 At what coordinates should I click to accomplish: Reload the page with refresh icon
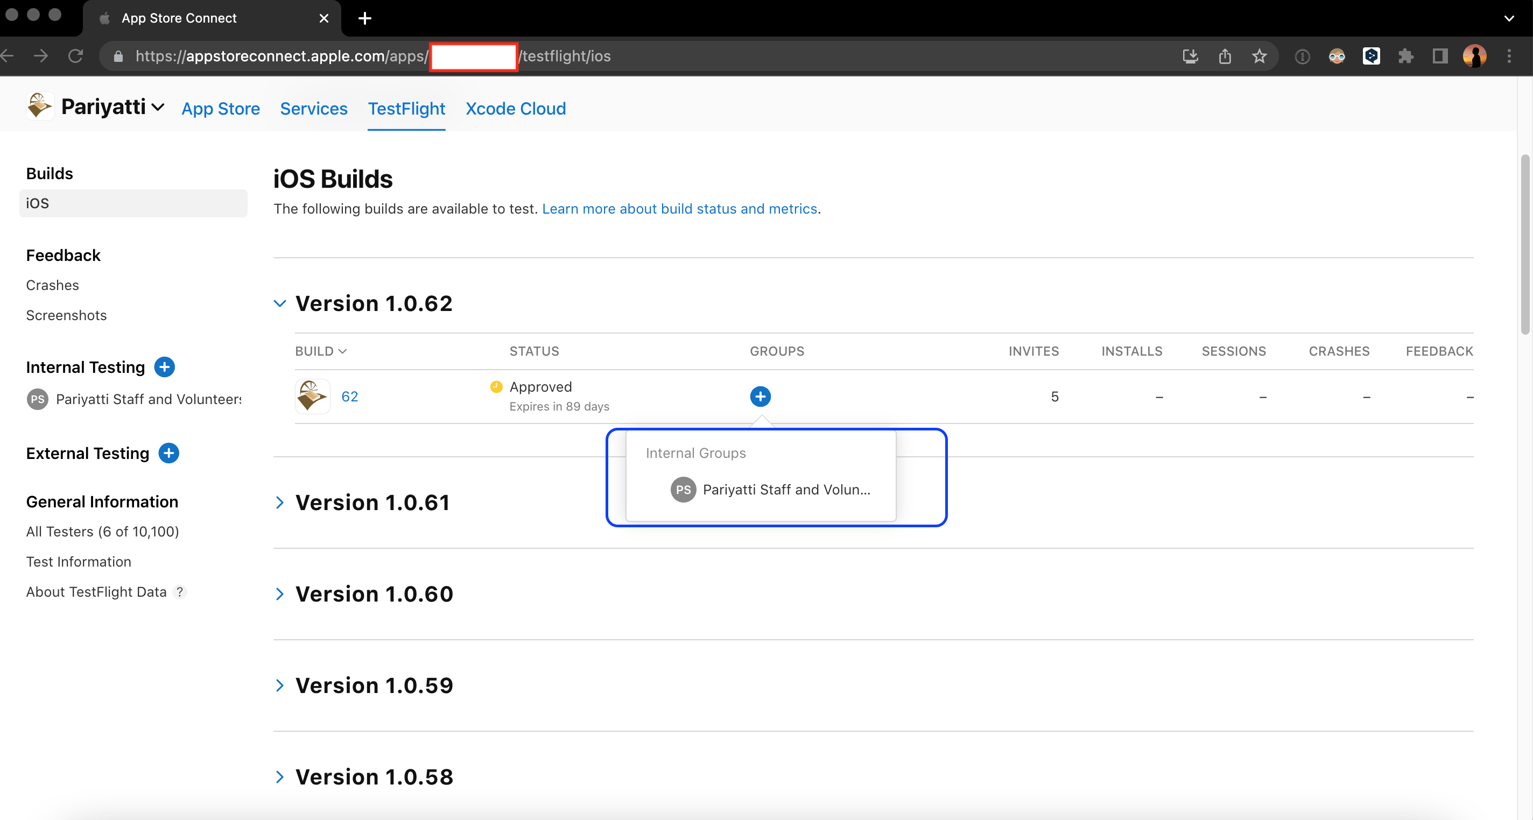pyautogui.click(x=75, y=56)
